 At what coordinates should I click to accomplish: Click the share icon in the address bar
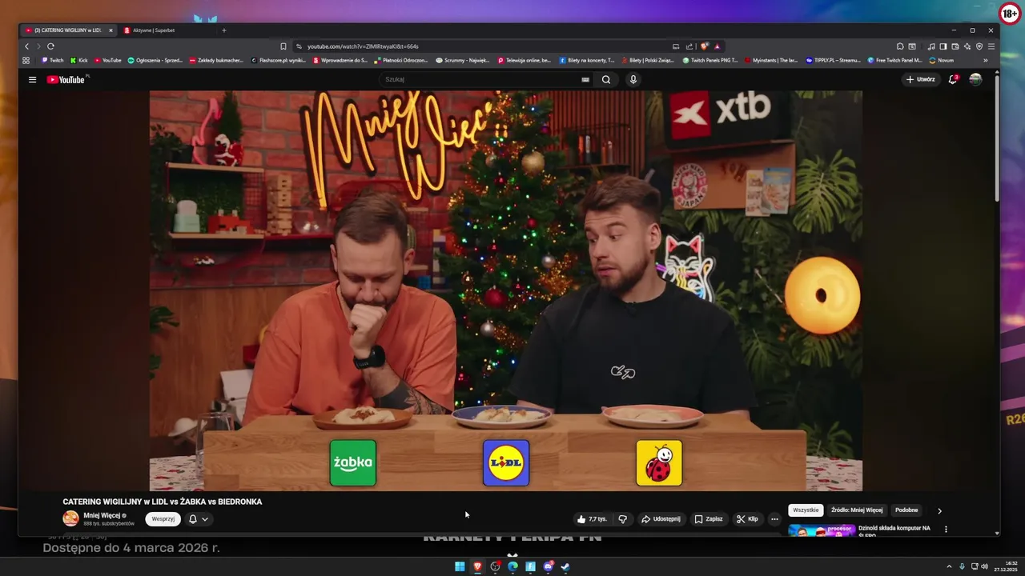[689, 46]
